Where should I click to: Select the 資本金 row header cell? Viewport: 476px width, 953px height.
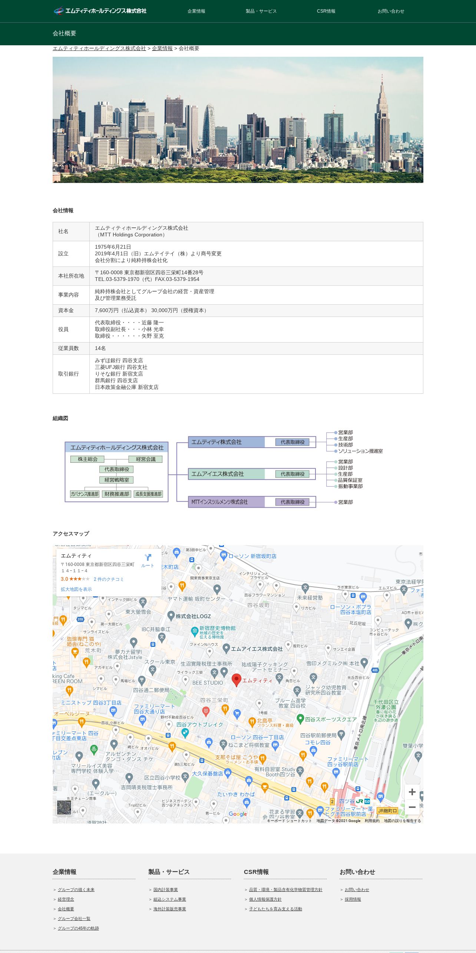pos(71,311)
